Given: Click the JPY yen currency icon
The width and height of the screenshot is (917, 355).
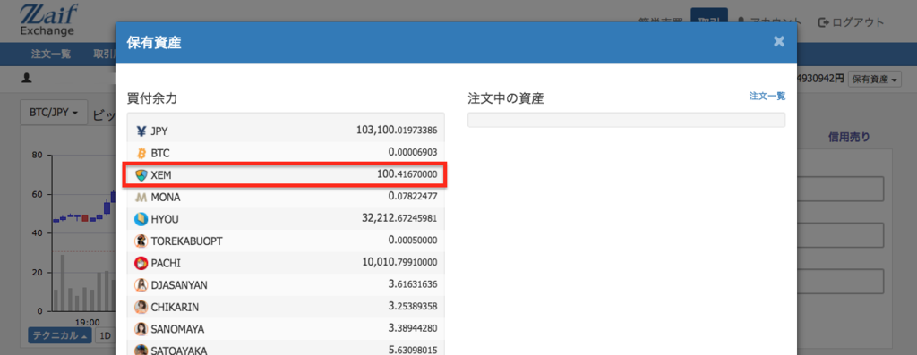Looking at the screenshot, I should [141, 131].
